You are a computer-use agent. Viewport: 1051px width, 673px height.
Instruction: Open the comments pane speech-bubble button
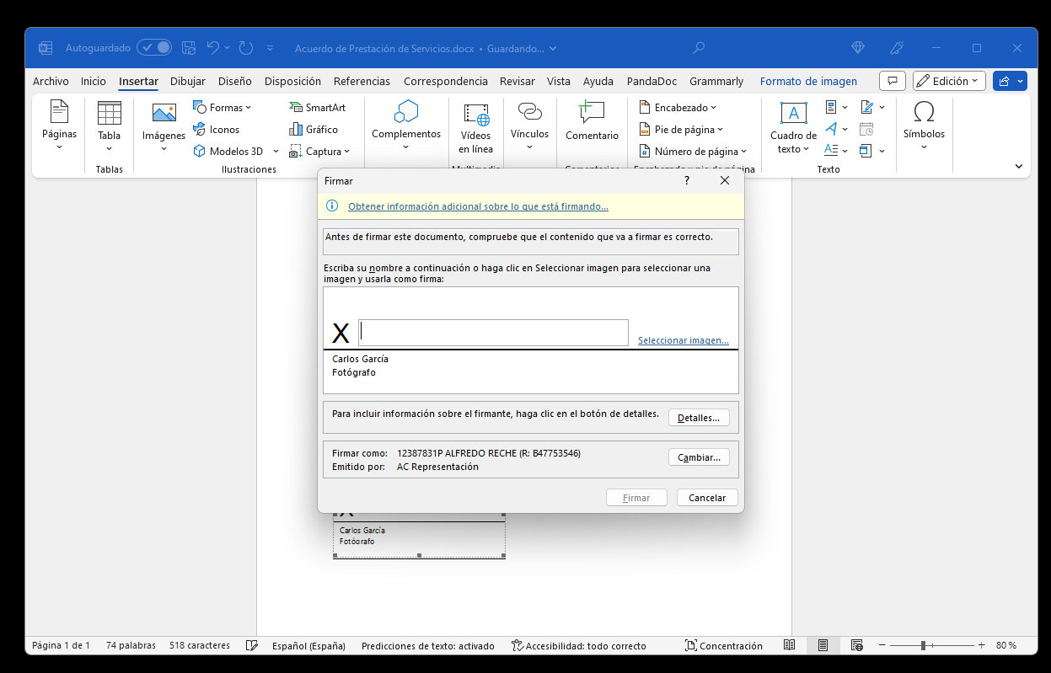(x=892, y=81)
